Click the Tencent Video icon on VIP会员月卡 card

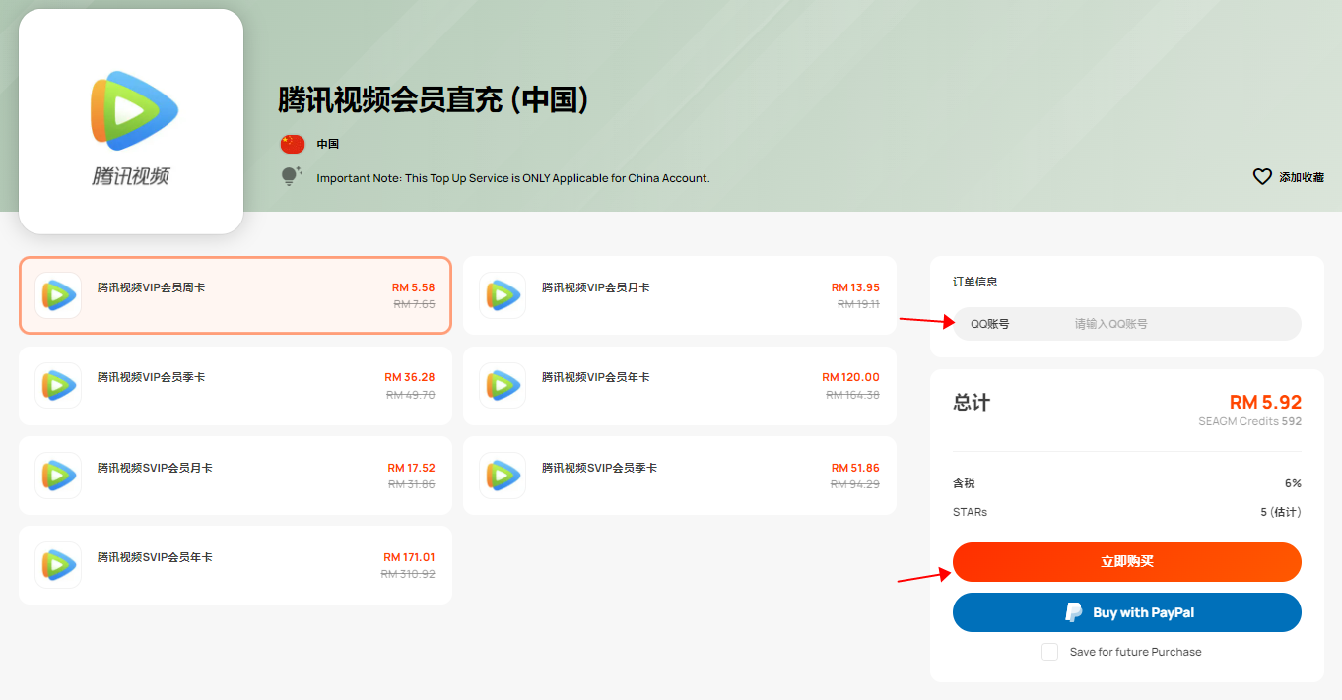tap(503, 295)
